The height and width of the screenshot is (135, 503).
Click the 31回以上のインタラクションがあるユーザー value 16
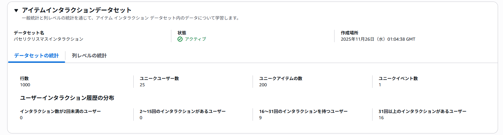[381, 118]
